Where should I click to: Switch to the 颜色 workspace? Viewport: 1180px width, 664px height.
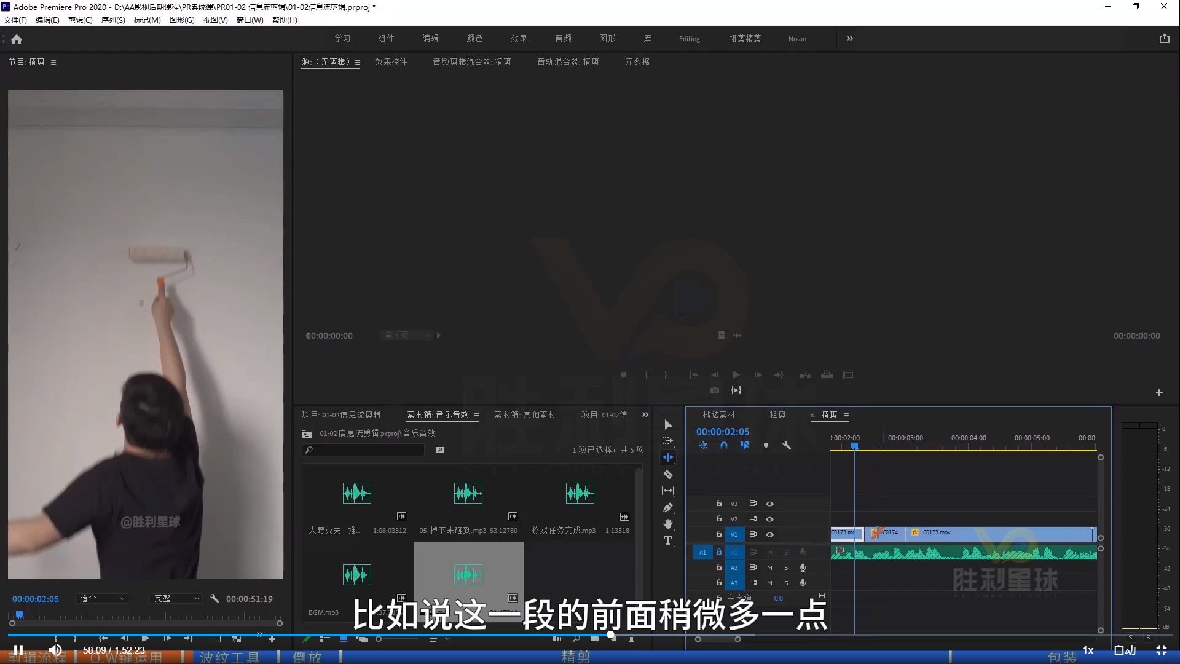coord(474,38)
